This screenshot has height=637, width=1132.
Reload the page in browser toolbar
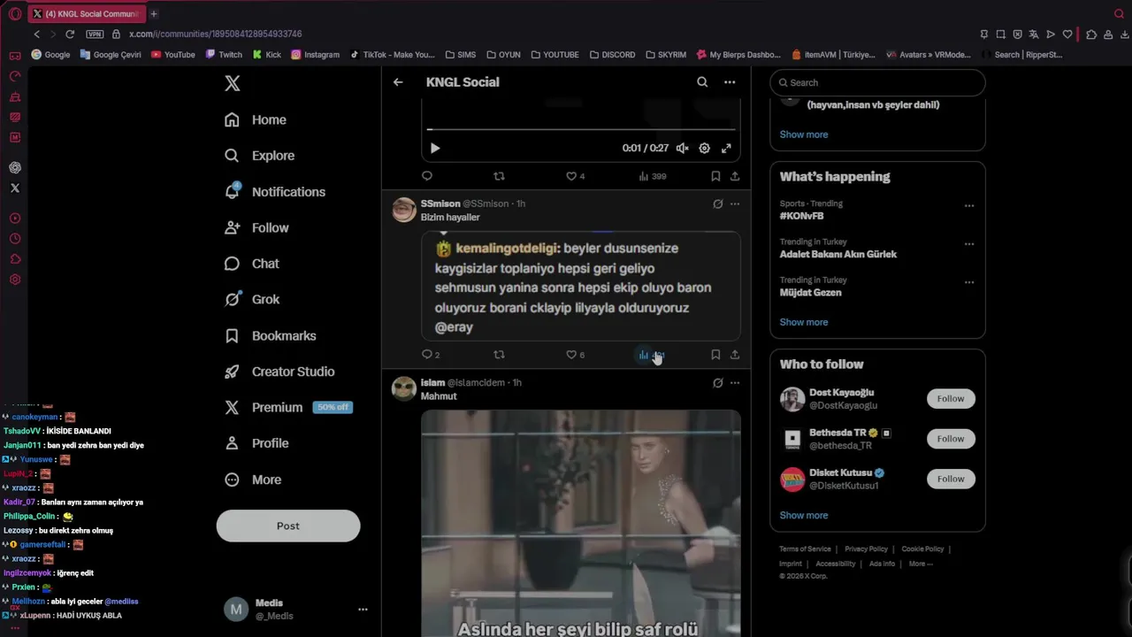[x=70, y=34]
